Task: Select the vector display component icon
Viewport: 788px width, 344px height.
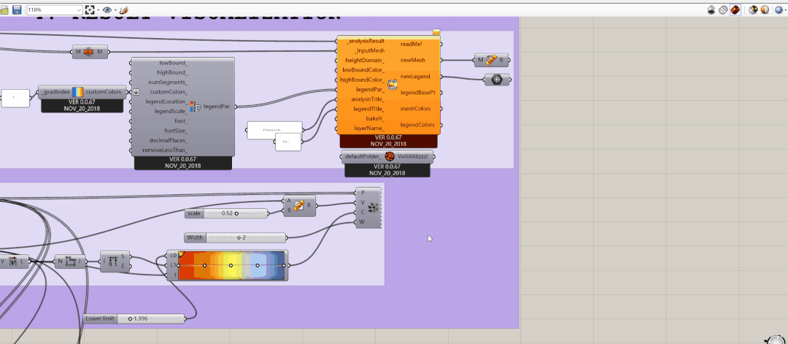Action: 373,207
